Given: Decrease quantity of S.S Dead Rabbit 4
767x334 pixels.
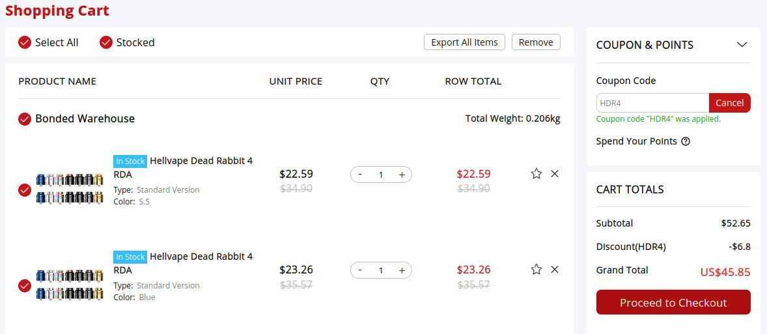Looking at the screenshot, I should (x=360, y=174).
